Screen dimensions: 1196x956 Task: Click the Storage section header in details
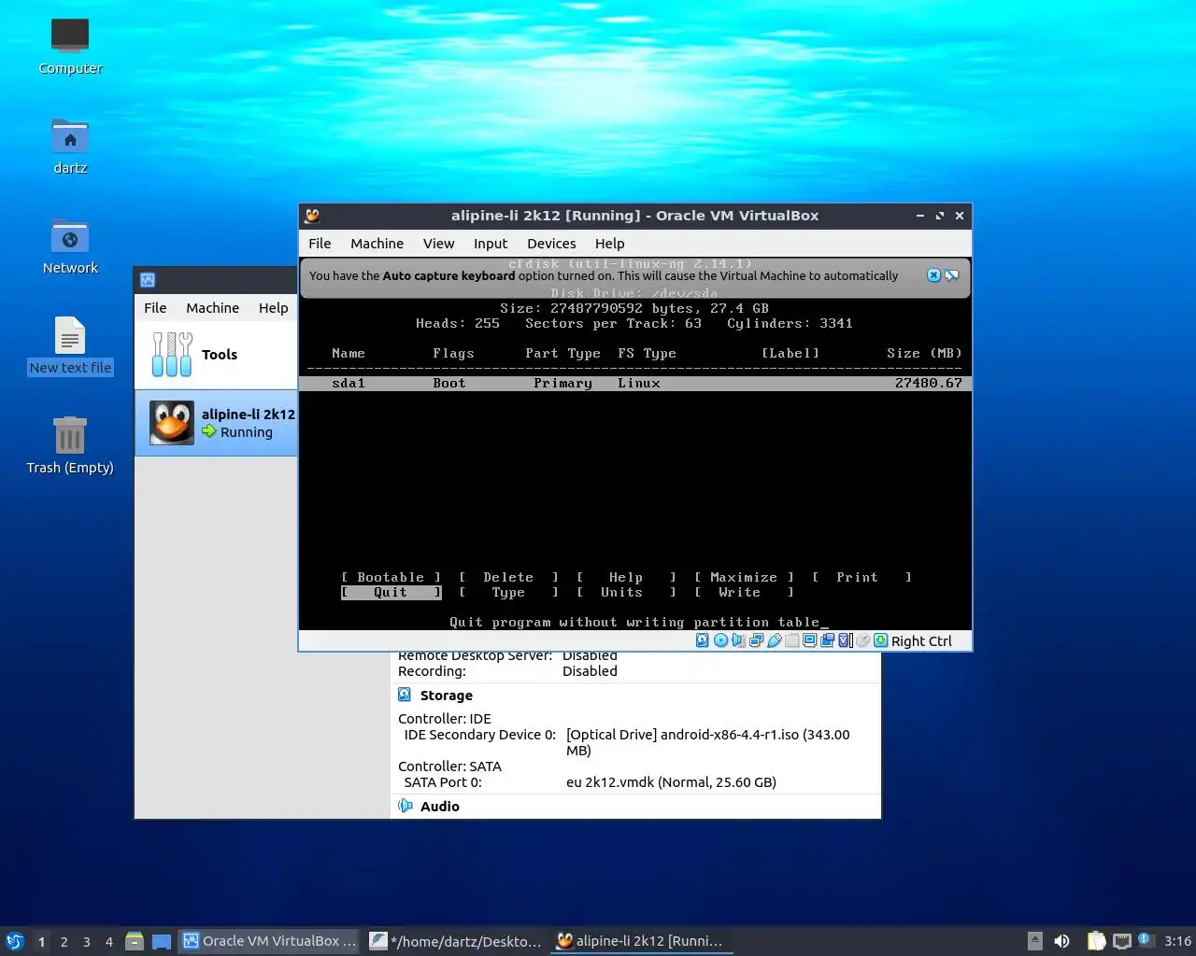(x=446, y=696)
